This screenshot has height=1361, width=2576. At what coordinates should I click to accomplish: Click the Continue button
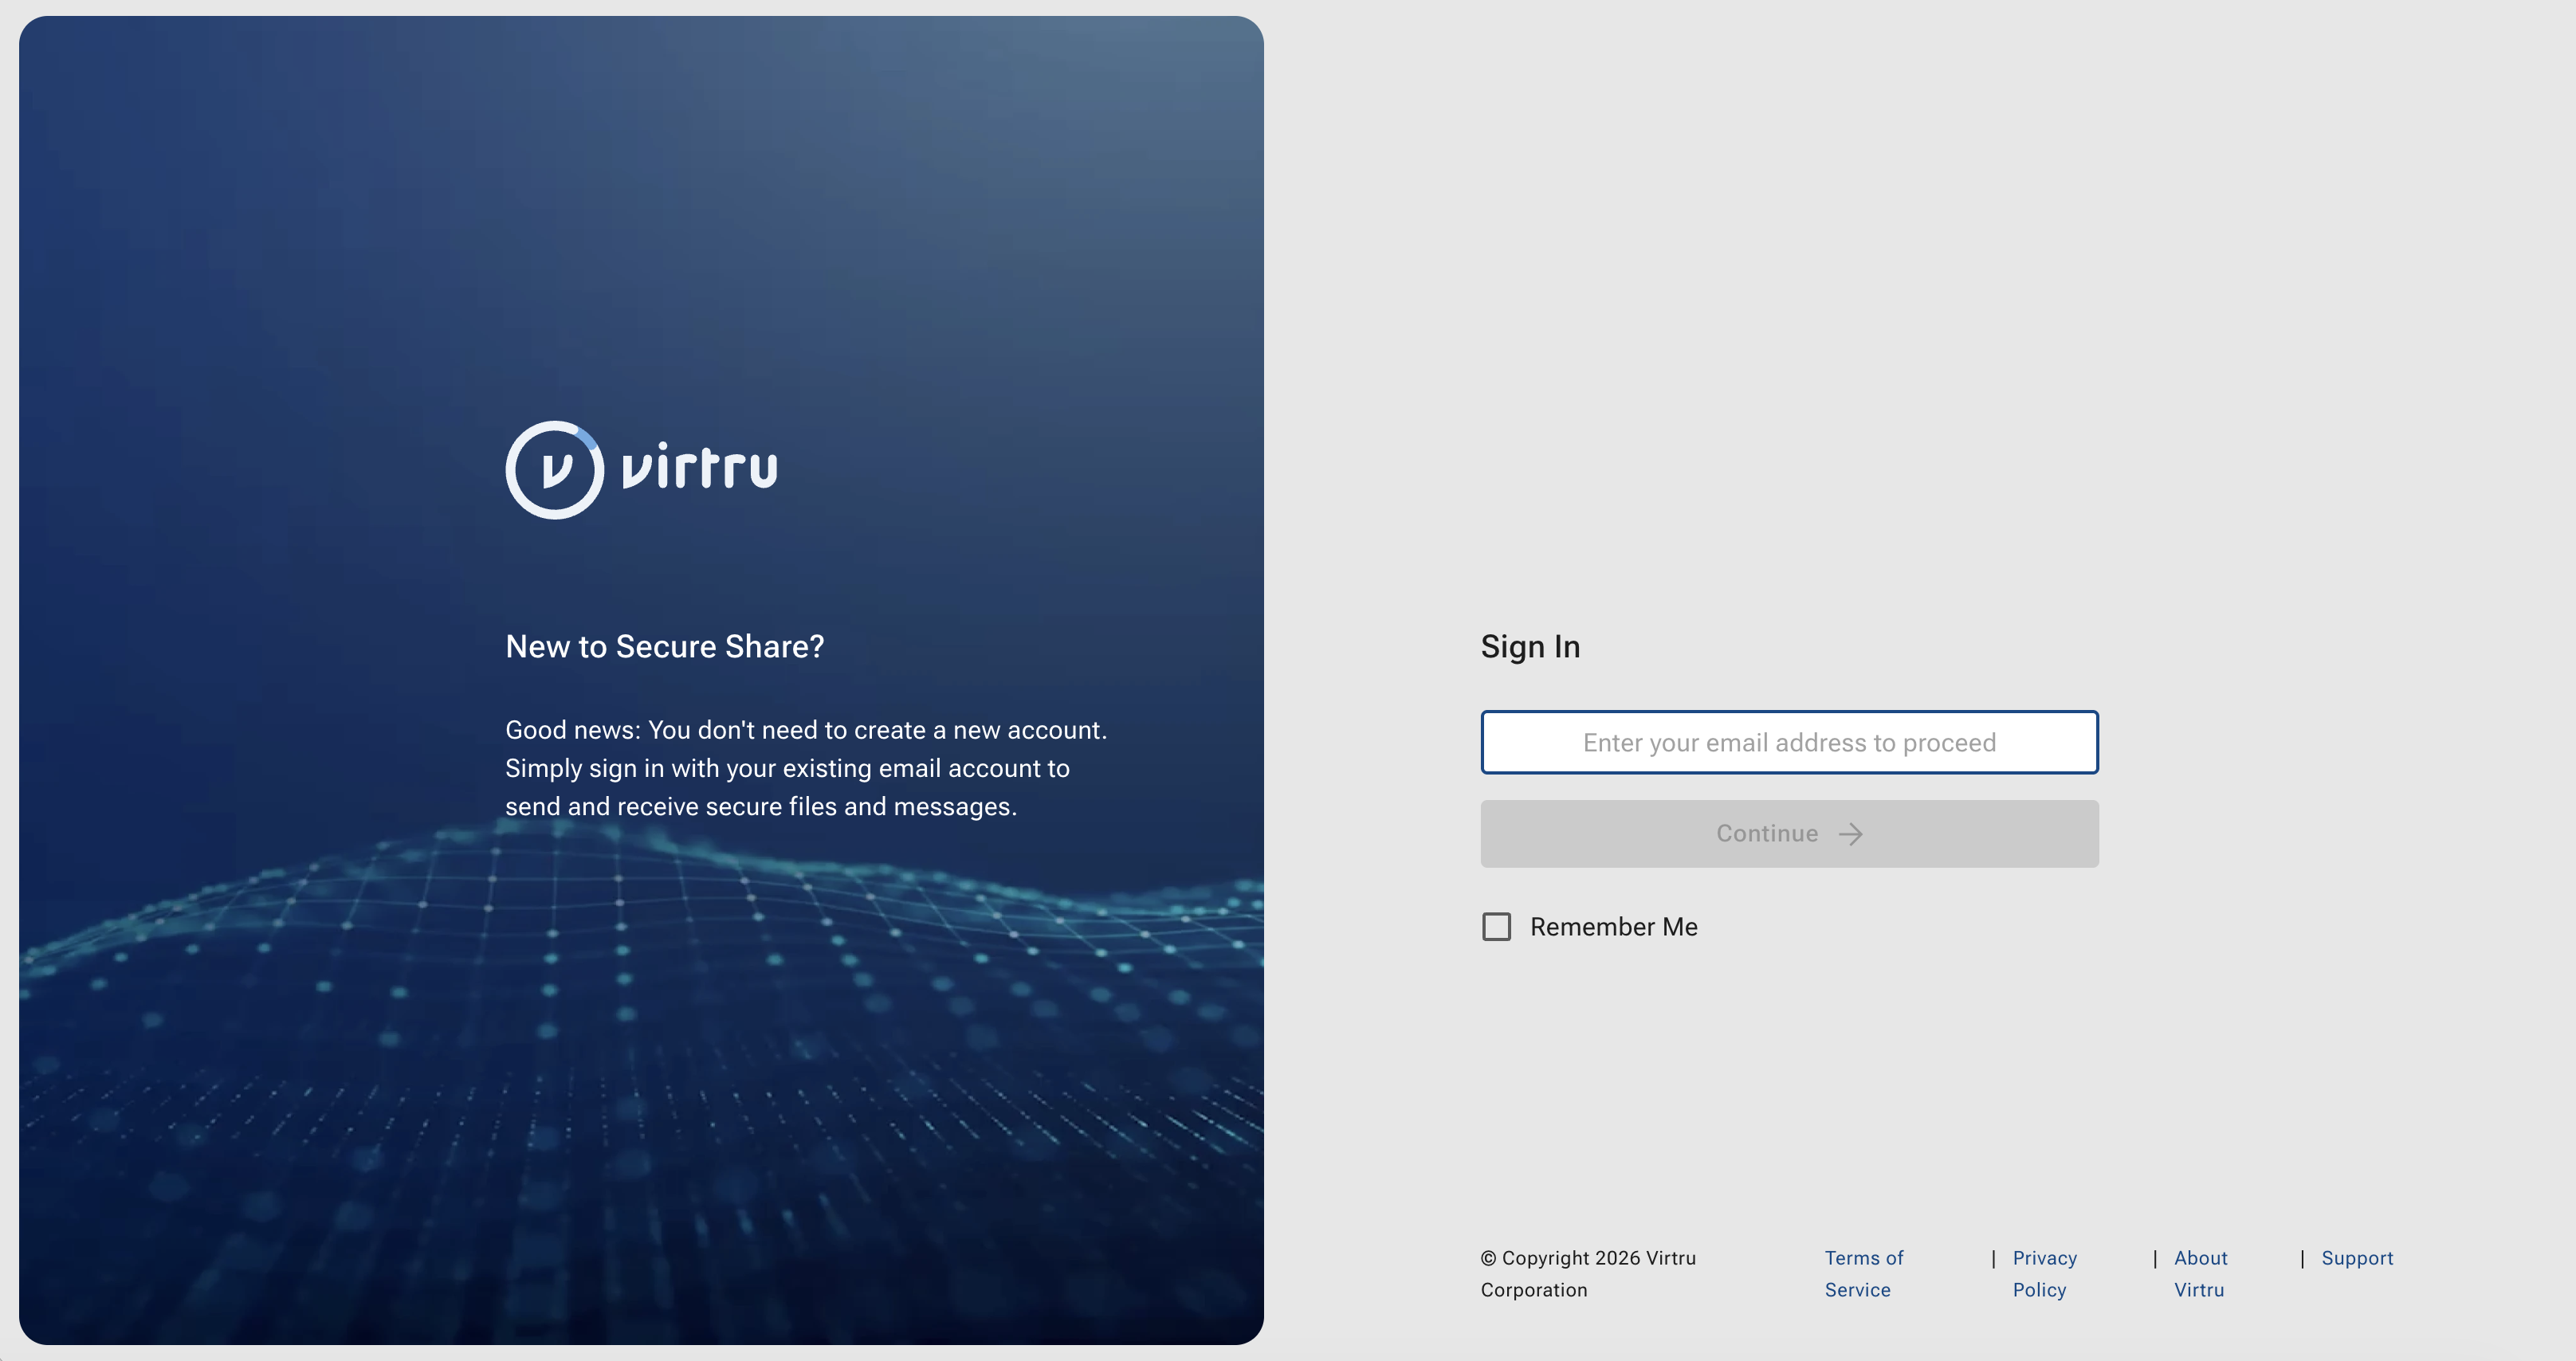(x=1789, y=834)
